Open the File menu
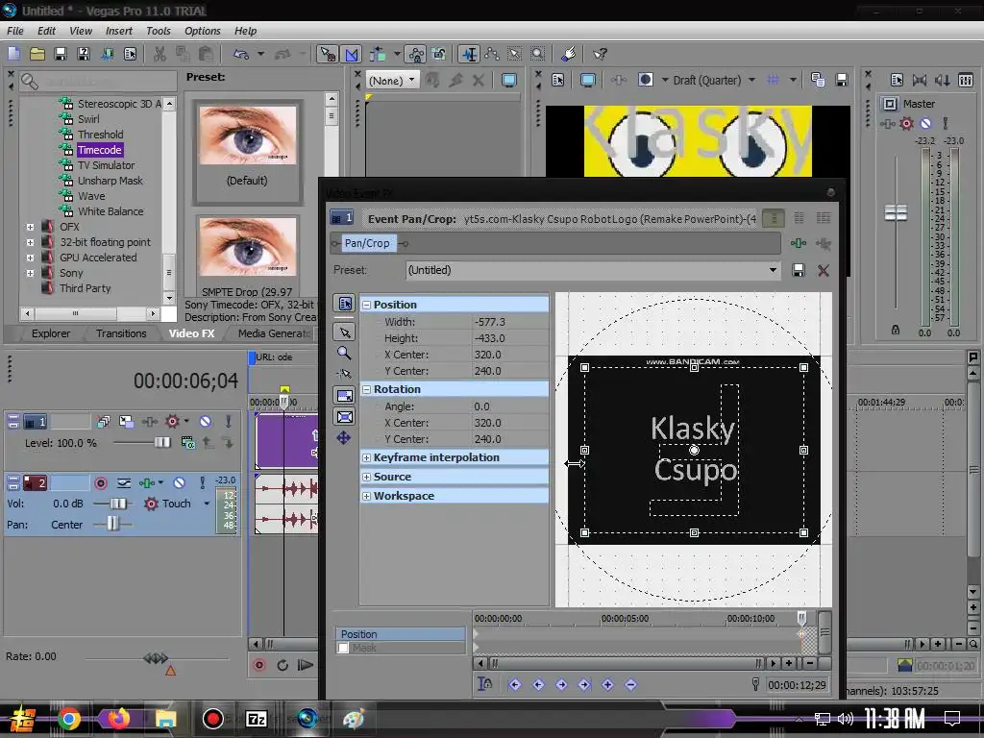 coord(15,31)
